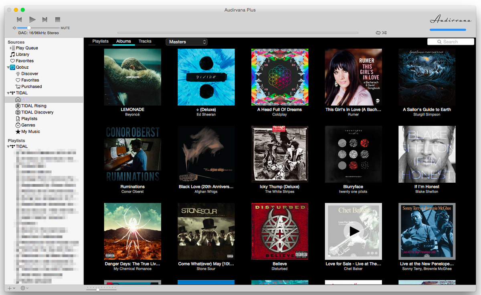
Task: Open Blurryface album cover
Action: pyautogui.click(x=353, y=154)
